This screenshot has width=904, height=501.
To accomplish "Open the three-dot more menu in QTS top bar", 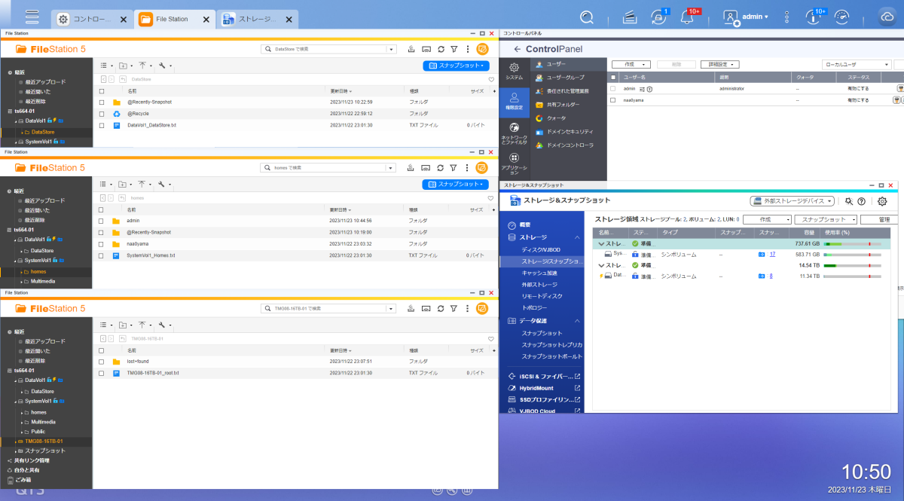I will [x=786, y=17].
